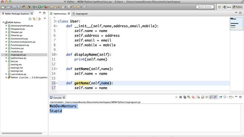This screenshot has height=137, width=244.
Task: Run the program with green Run button
Action: [40, 7]
